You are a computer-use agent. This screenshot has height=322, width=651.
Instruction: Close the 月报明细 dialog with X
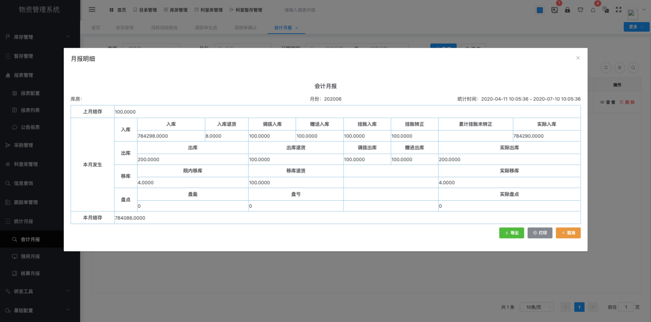(578, 58)
